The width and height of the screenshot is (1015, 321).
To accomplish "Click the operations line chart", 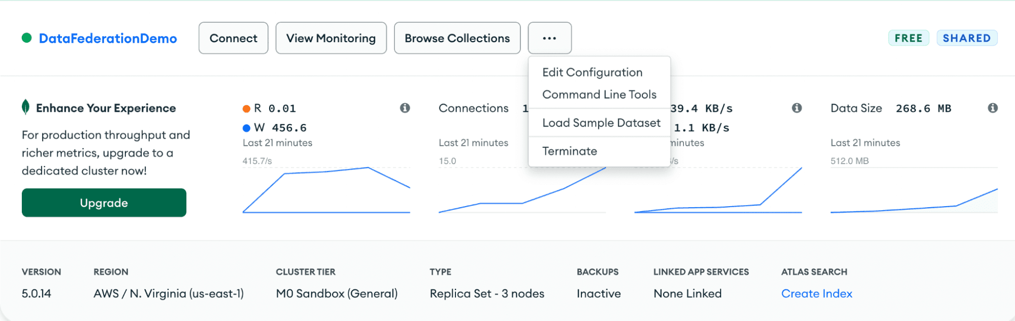I will click(326, 189).
